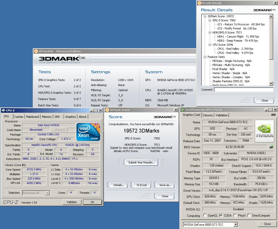Click the 3DMARK06 logo in main window
This screenshot has width=278, height=229.
(x=62, y=60)
